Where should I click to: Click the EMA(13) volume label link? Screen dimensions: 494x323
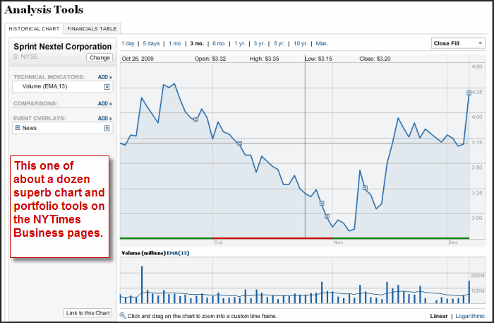(178, 253)
